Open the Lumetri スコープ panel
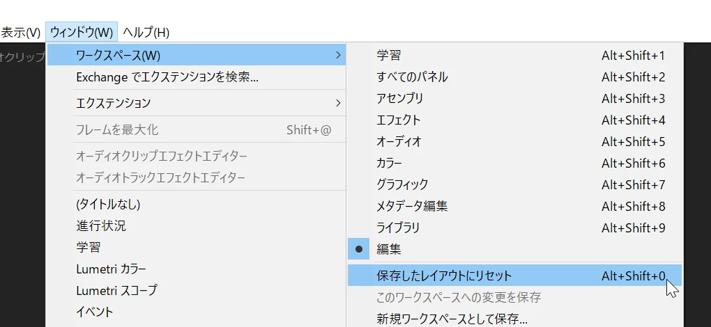 [x=197, y=290]
